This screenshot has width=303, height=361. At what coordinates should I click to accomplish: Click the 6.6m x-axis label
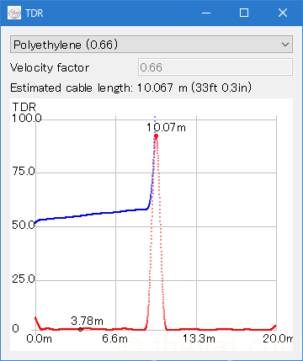[x=114, y=338]
